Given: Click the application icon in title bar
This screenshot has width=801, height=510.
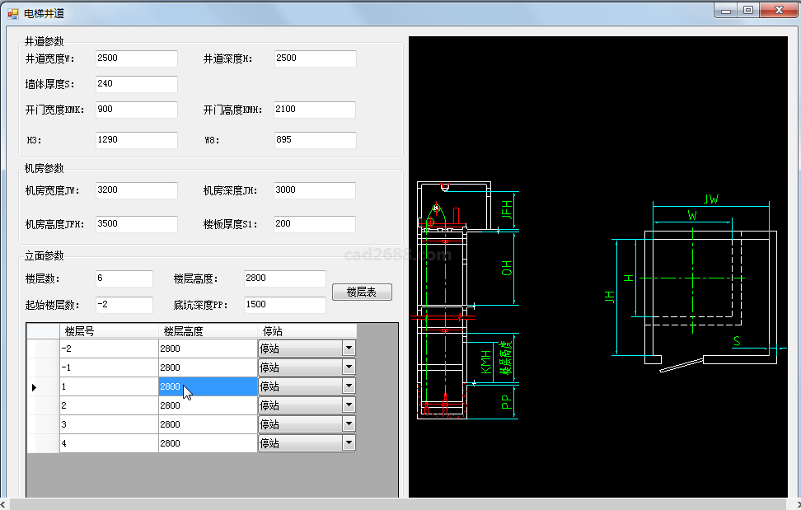Looking at the screenshot, I should (x=12, y=13).
